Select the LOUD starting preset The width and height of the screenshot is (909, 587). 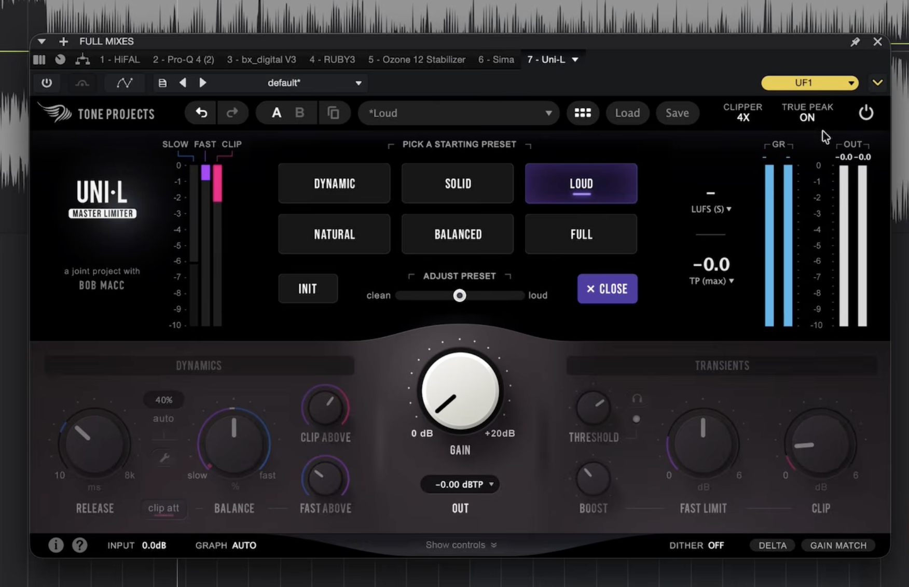pos(581,184)
